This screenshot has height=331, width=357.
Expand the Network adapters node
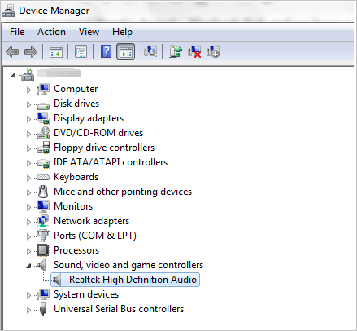pyautogui.click(x=28, y=222)
